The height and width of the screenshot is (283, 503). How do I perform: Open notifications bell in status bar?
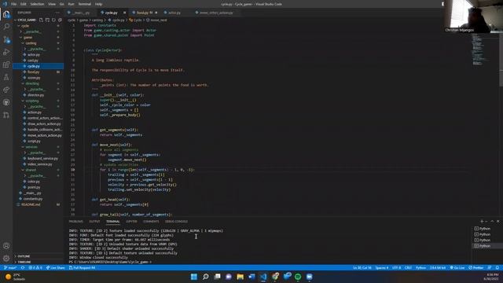pyautogui.click(x=497, y=267)
